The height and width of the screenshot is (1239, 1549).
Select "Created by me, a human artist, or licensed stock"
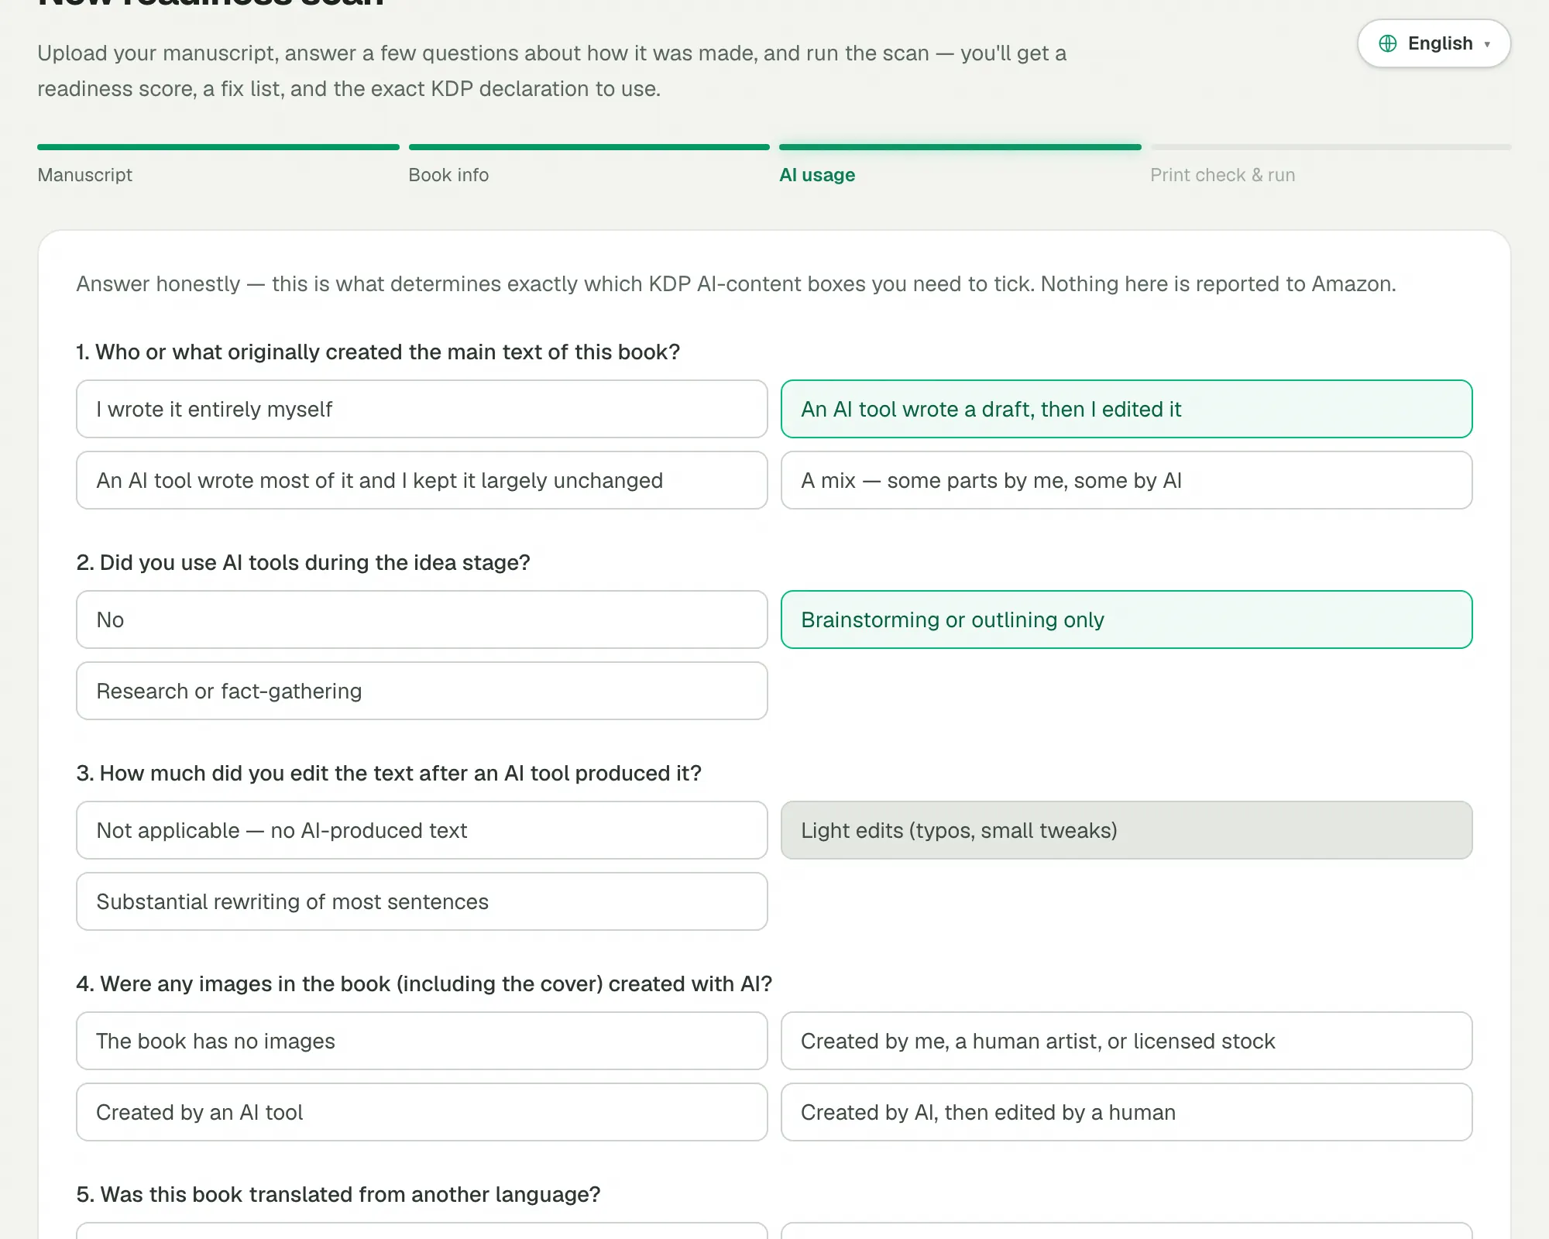1126,1041
